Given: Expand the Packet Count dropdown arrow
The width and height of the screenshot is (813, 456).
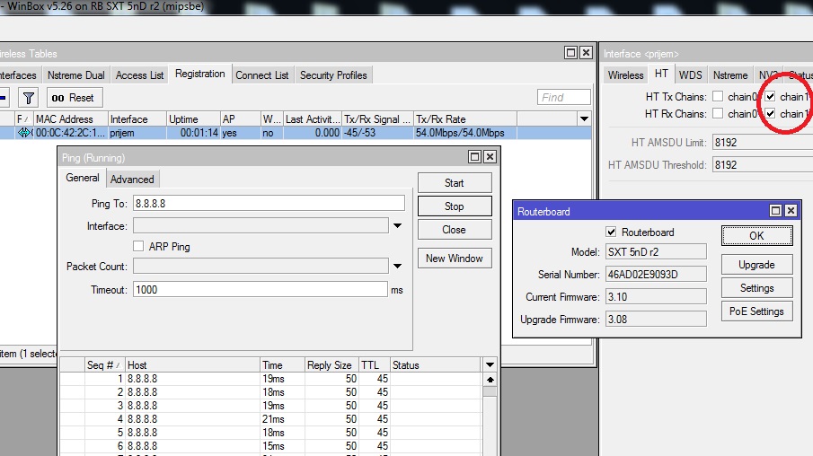Looking at the screenshot, I should [x=397, y=267].
